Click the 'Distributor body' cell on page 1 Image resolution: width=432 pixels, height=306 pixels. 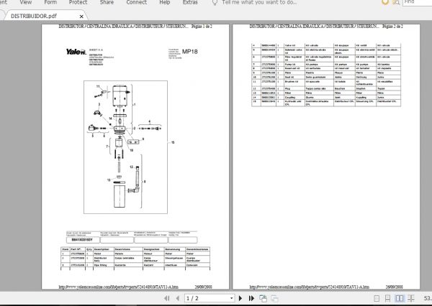(104, 259)
